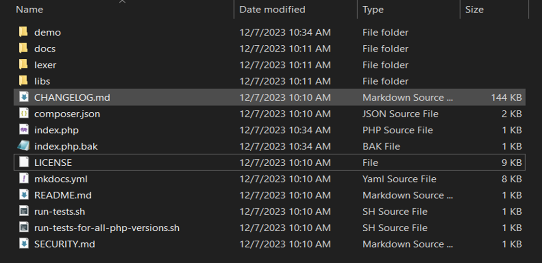Click the composer.json file icon

tap(24, 114)
